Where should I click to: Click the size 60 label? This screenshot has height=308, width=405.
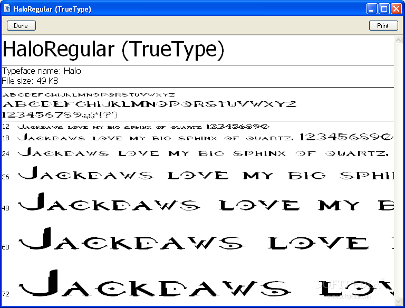[x=6, y=247]
